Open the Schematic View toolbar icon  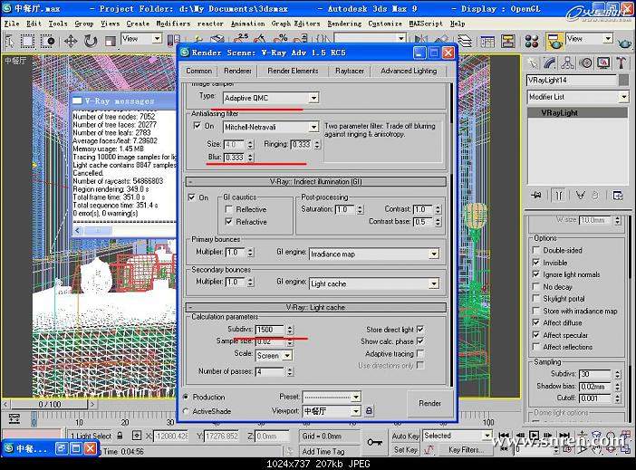(x=508, y=41)
